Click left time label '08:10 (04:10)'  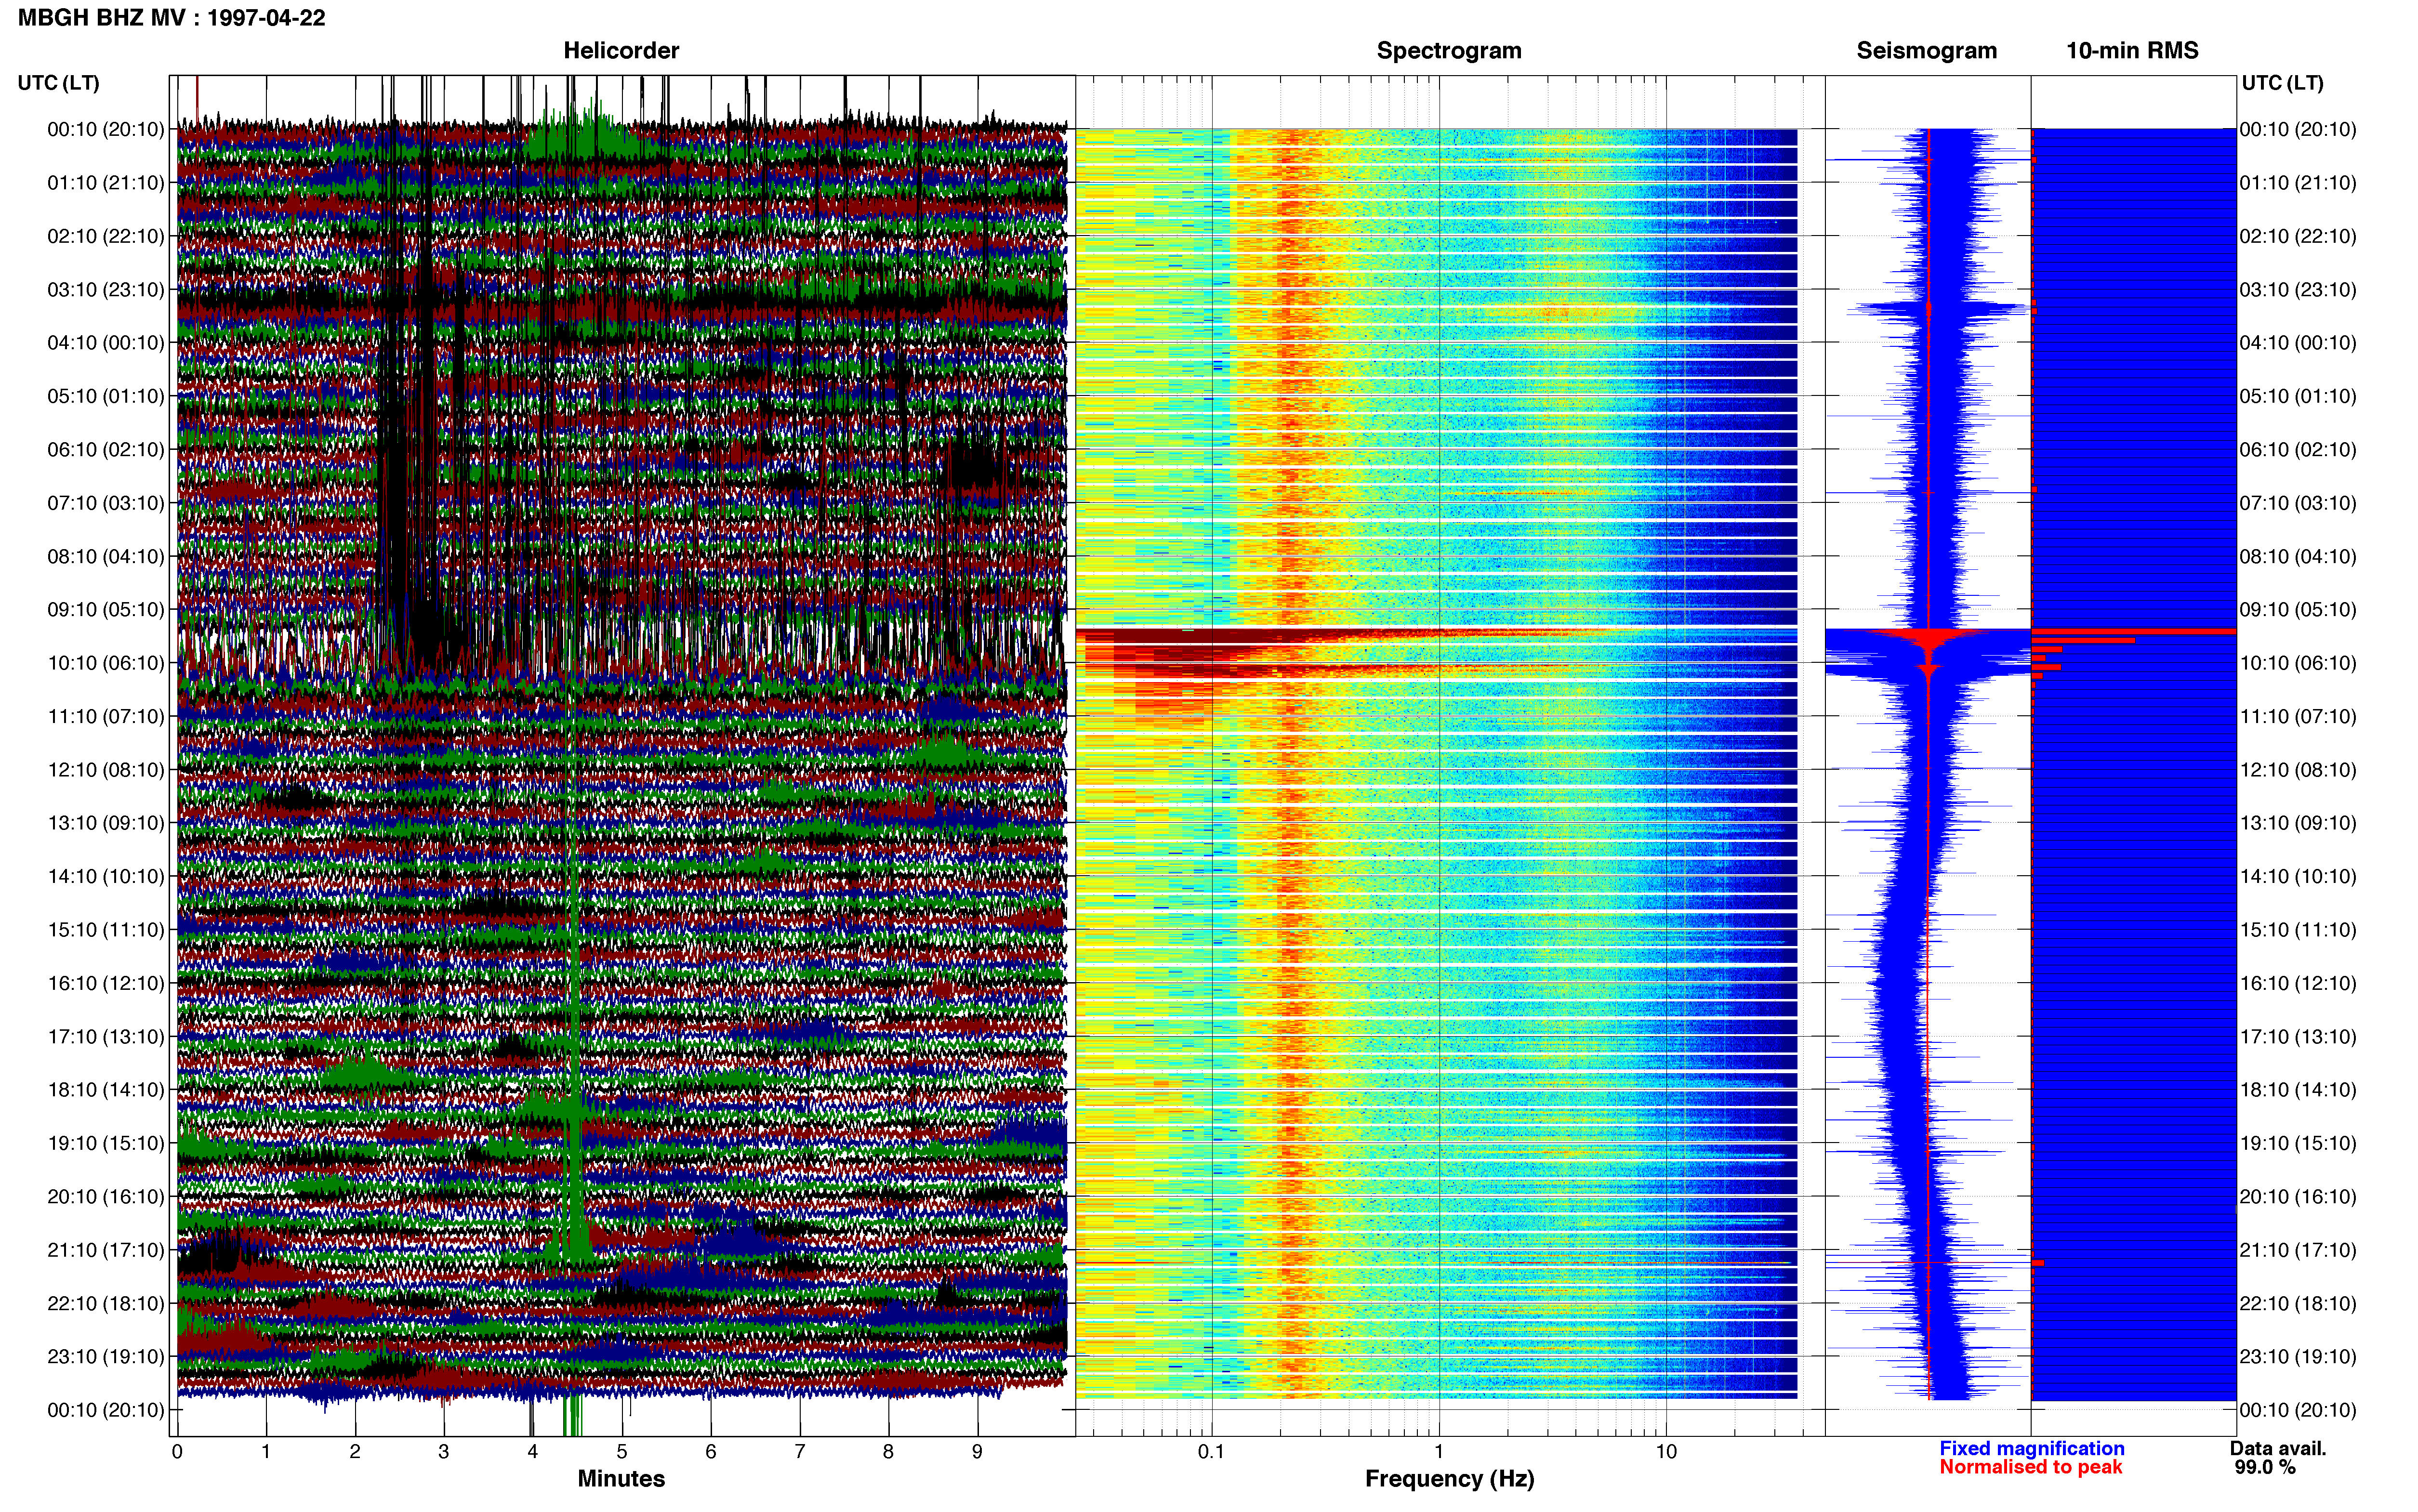pos(106,556)
